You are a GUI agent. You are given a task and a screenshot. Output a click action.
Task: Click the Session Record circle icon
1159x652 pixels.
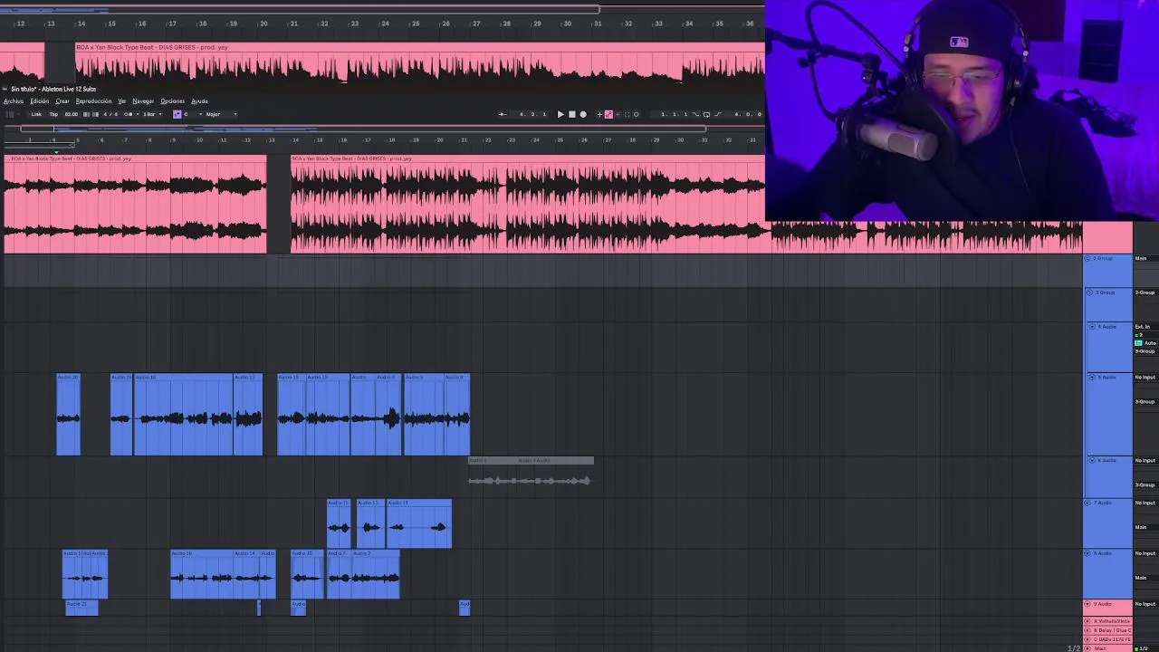637,114
